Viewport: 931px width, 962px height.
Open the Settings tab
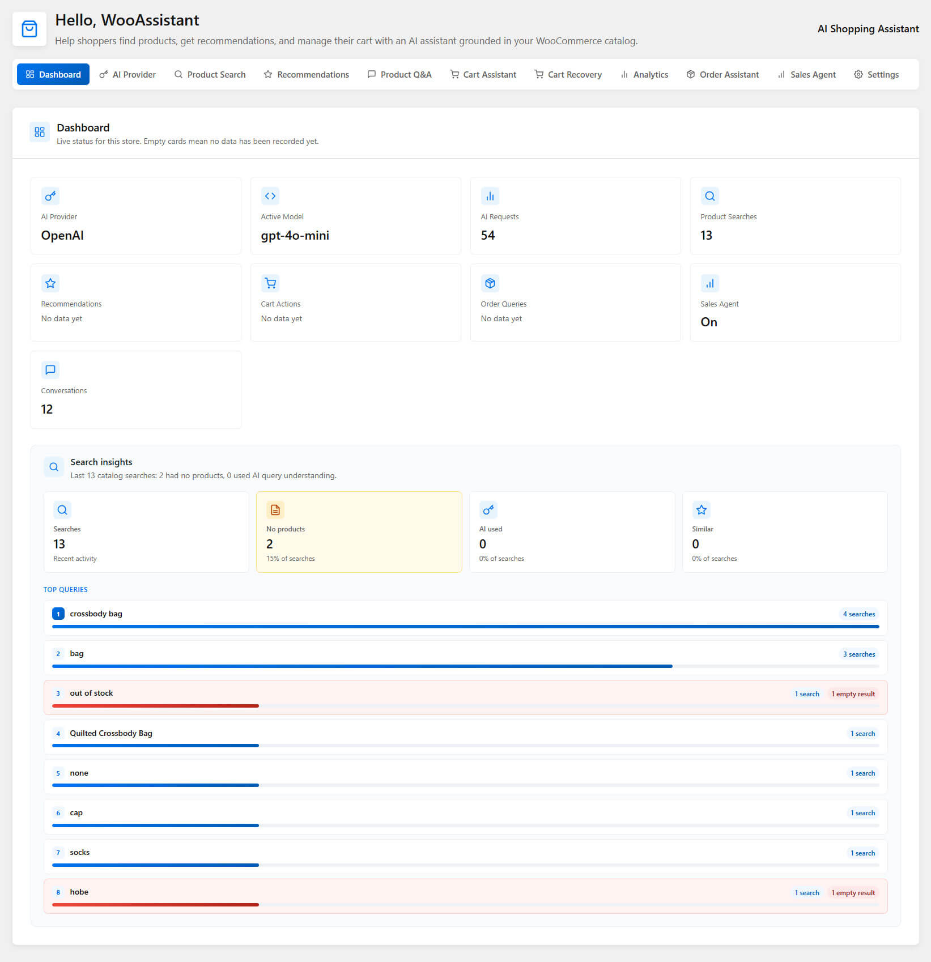[877, 74]
